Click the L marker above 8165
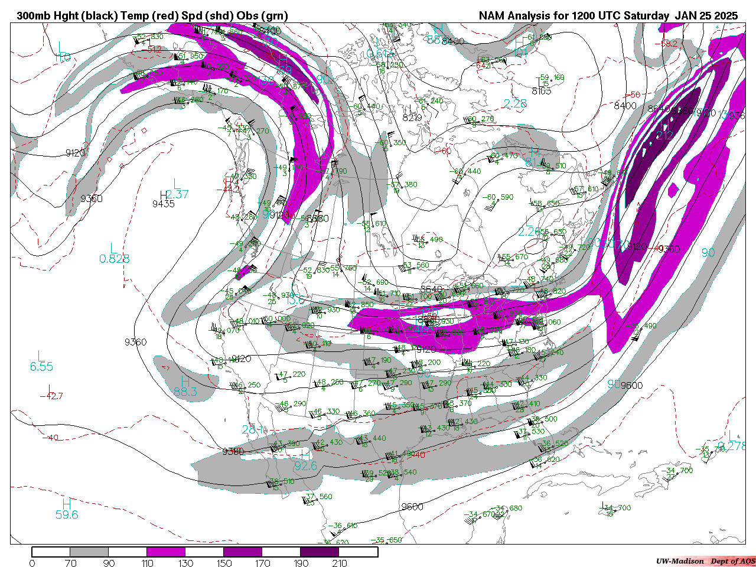 (x=540, y=81)
